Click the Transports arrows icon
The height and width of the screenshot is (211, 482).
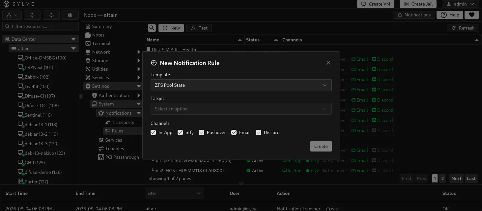pyautogui.click(x=108, y=122)
